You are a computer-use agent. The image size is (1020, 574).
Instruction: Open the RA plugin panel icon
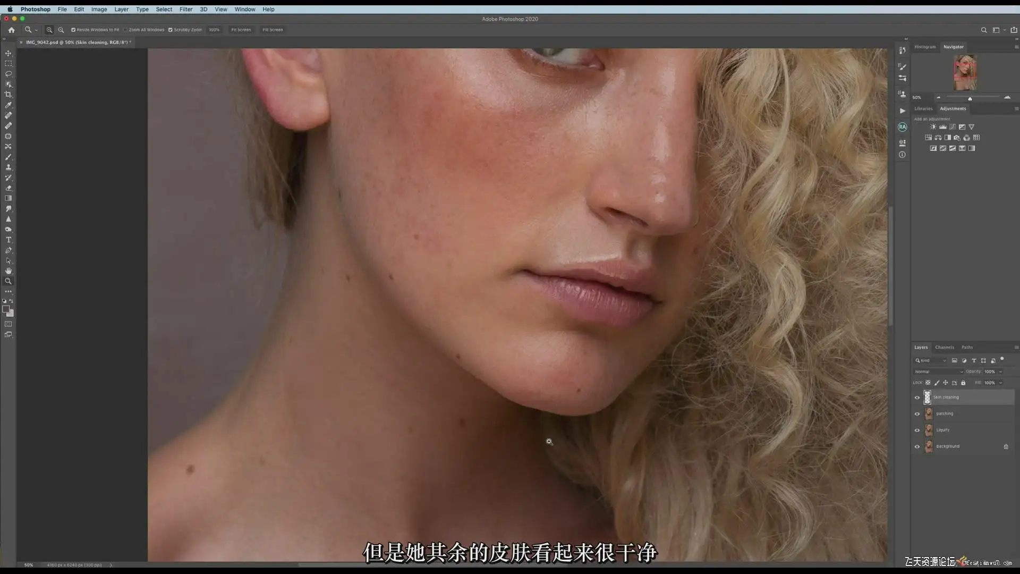[902, 127]
